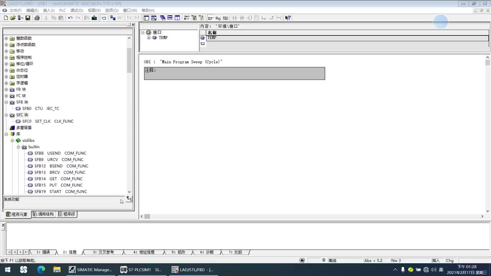This screenshot has width=491, height=276.
Task: Switch to the 调用结构 tab
Action: coord(43,214)
